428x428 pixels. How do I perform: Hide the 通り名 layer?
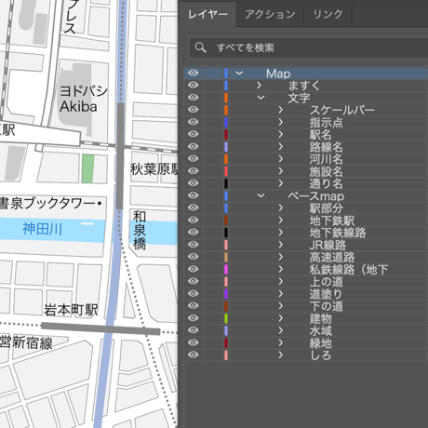pyautogui.click(x=193, y=183)
